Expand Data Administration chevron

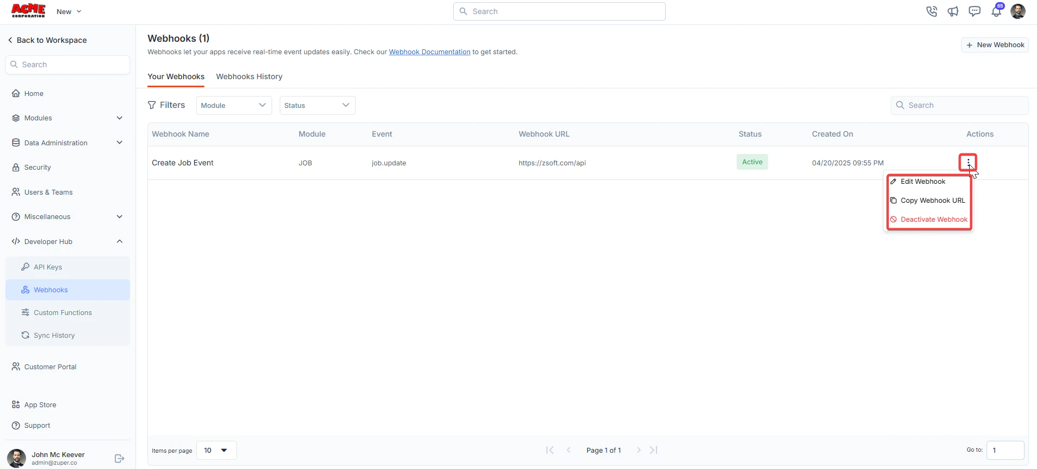tap(119, 143)
